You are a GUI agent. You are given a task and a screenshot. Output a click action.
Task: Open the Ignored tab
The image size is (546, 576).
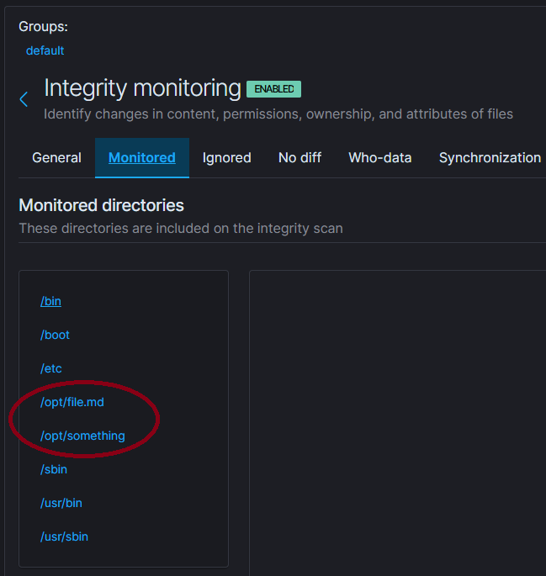coord(227,157)
